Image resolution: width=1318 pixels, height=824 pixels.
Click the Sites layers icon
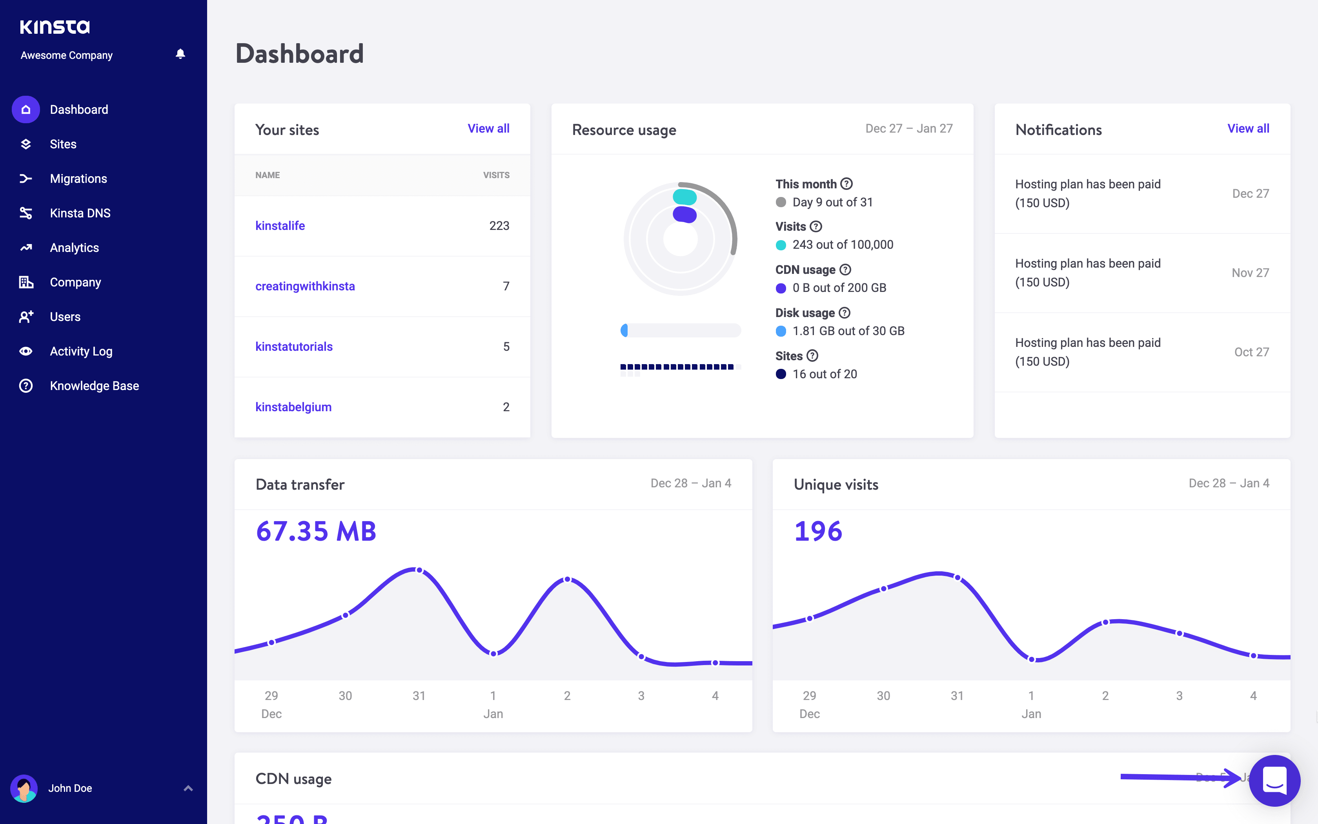coord(25,144)
